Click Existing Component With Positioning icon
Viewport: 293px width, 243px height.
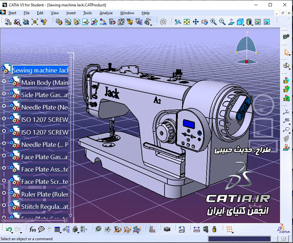coord(94,22)
